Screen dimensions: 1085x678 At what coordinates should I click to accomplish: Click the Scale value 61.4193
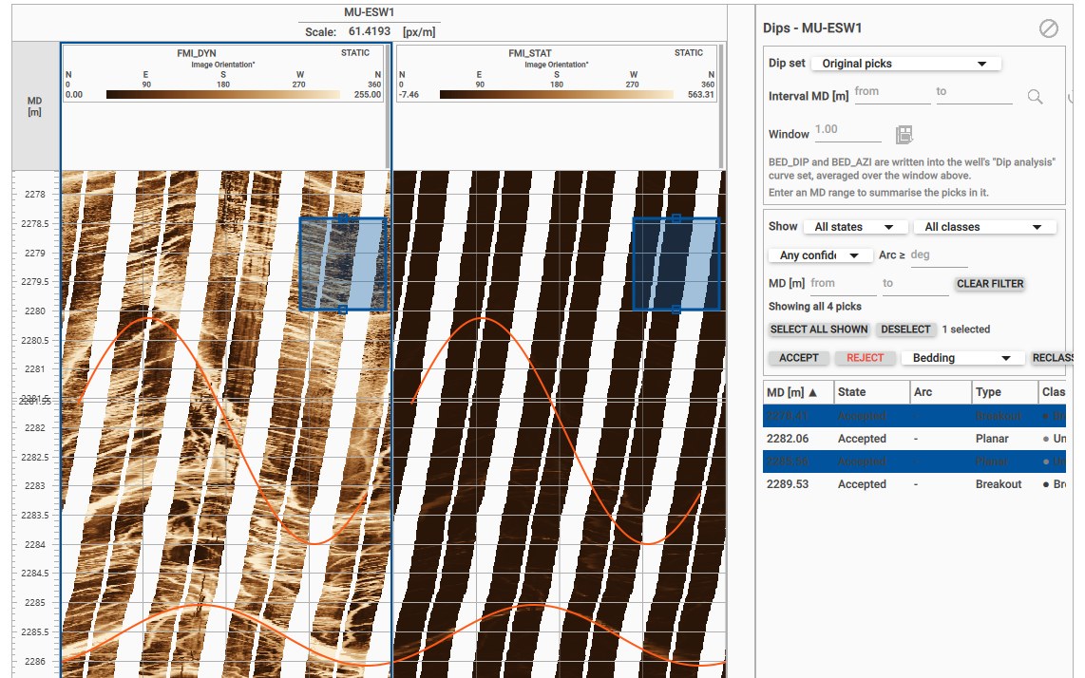pyautogui.click(x=369, y=32)
